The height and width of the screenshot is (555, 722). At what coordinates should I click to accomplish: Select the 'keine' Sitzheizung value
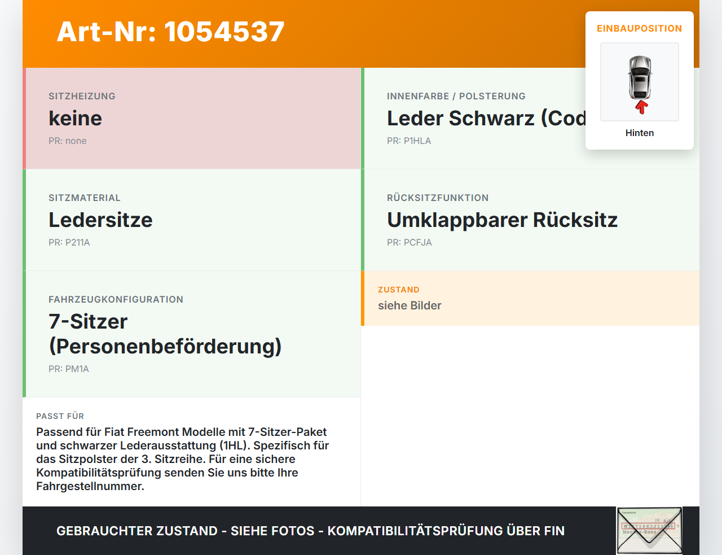coord(76,118)
